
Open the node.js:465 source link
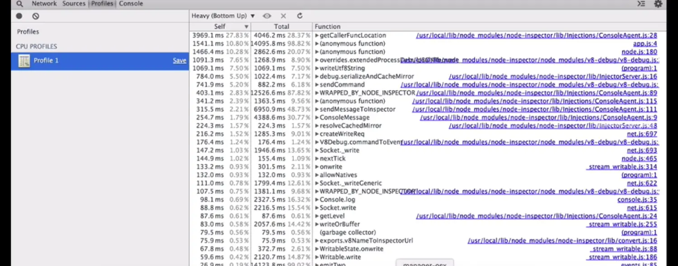[x=639, y=159]
